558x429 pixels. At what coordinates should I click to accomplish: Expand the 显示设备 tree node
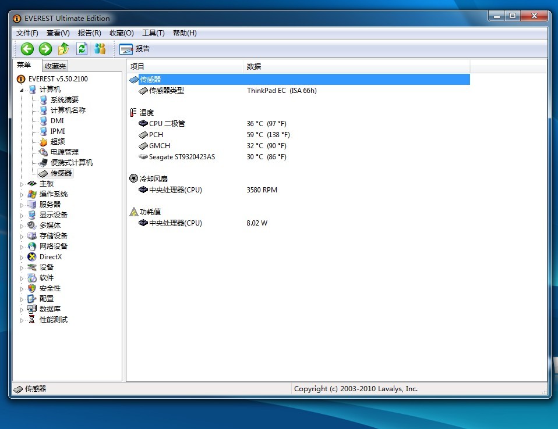point(22,216)
